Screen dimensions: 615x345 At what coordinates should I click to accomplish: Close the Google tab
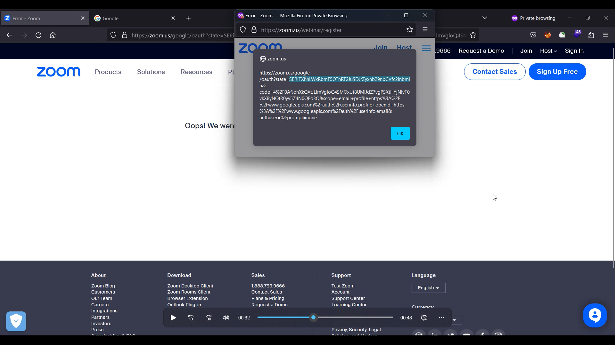[x=173, y=18]
